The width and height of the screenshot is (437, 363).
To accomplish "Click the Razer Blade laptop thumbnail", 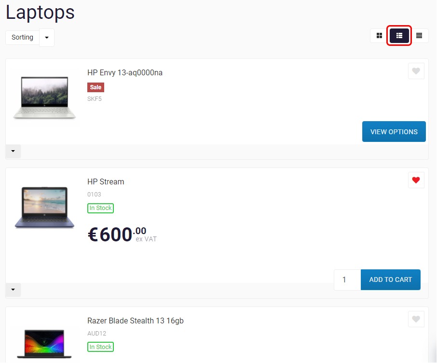I will pos(44,344).
